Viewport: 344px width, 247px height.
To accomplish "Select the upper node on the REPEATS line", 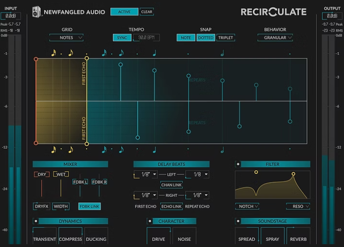I will click(x=189, y=76).
